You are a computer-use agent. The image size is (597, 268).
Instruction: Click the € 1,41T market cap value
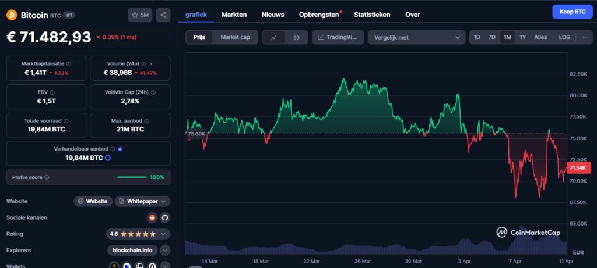36,73
